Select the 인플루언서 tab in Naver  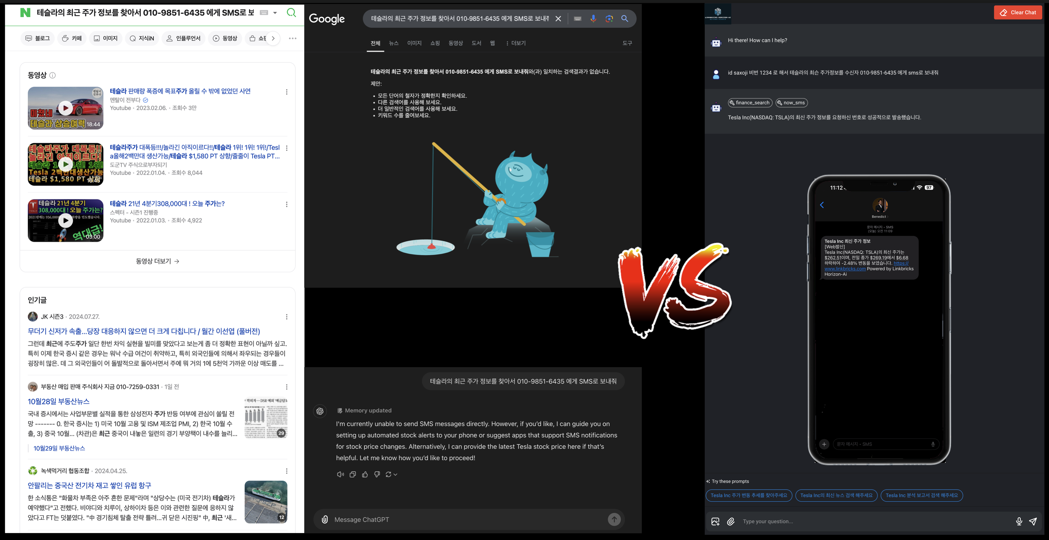click(183, 38)
